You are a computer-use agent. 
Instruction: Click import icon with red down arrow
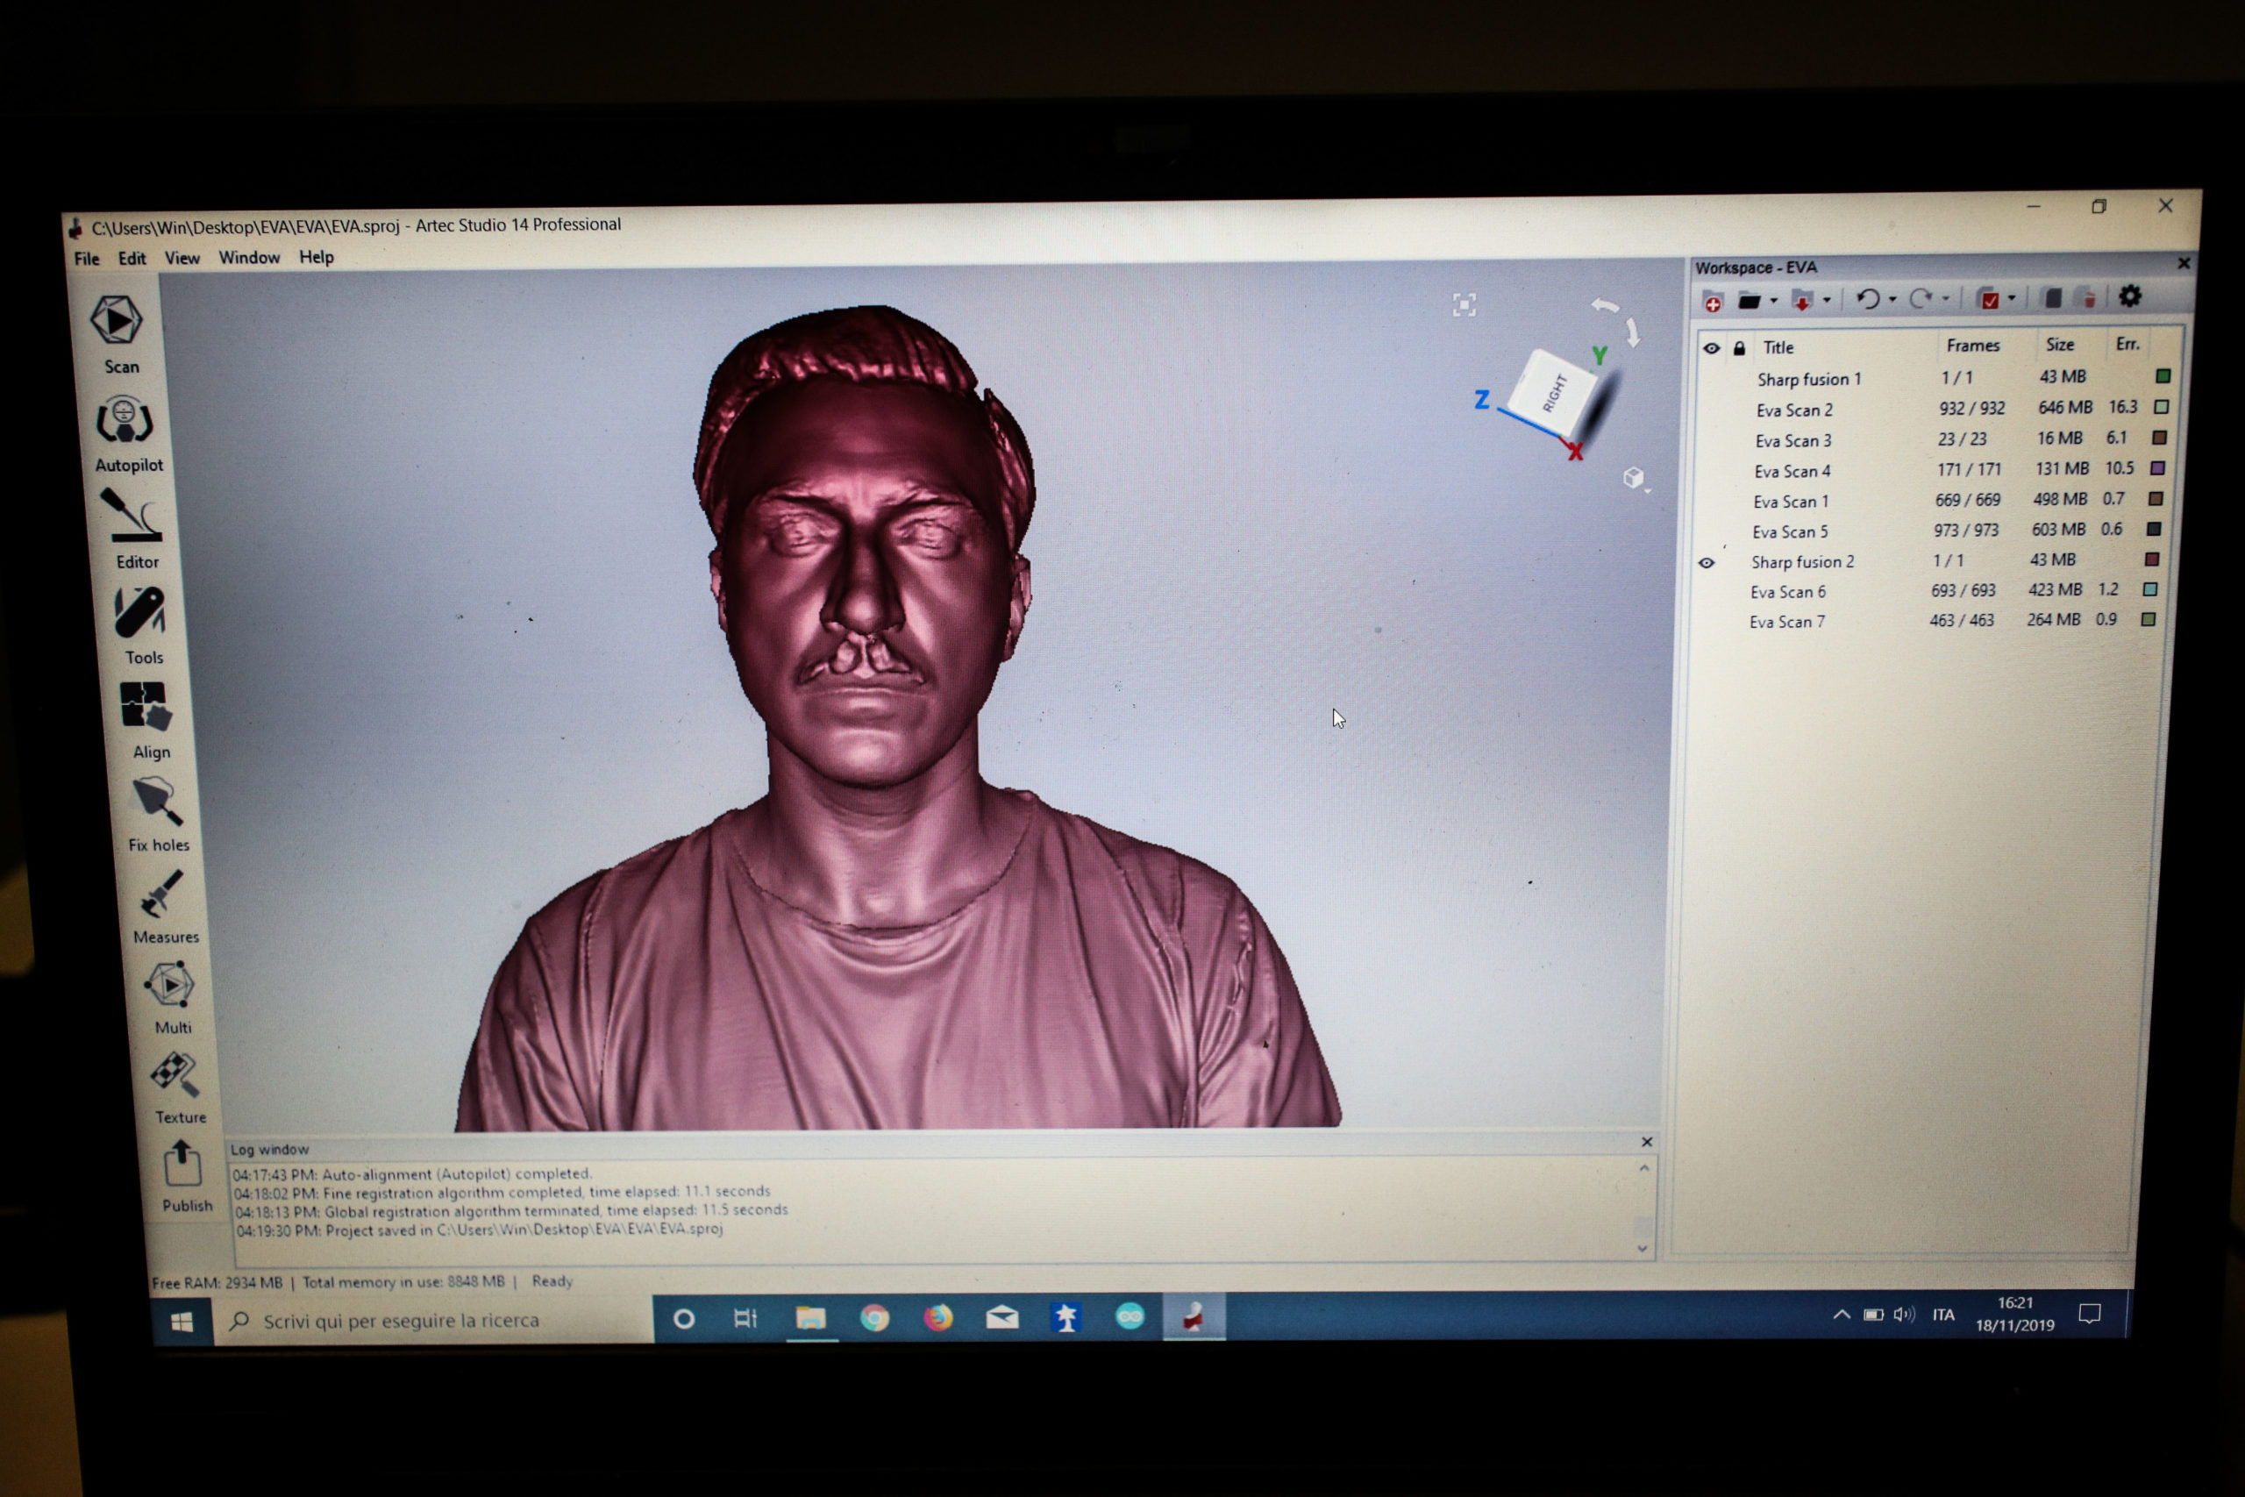[x=1802, y=301]
